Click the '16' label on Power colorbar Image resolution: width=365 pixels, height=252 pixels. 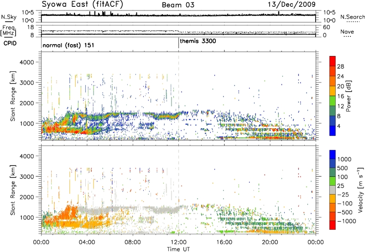pos(340,96)
